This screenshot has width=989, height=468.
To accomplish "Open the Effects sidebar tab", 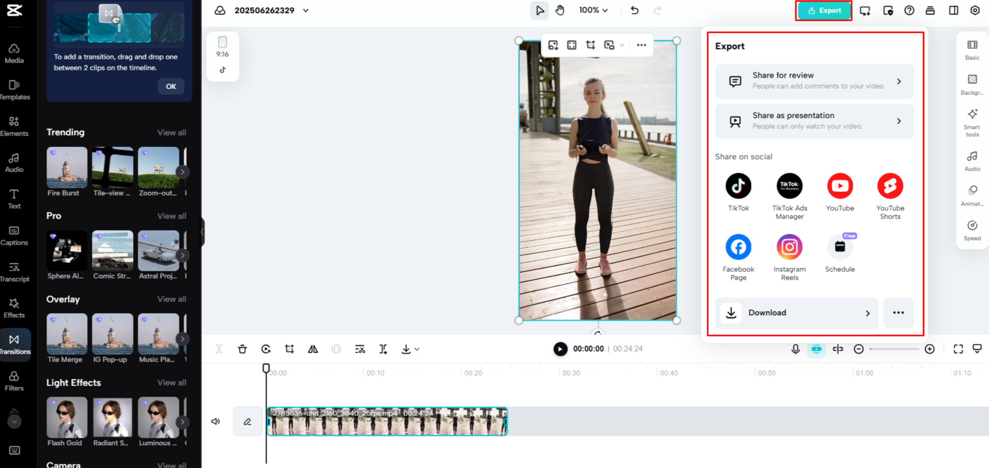I will point(14,308).
